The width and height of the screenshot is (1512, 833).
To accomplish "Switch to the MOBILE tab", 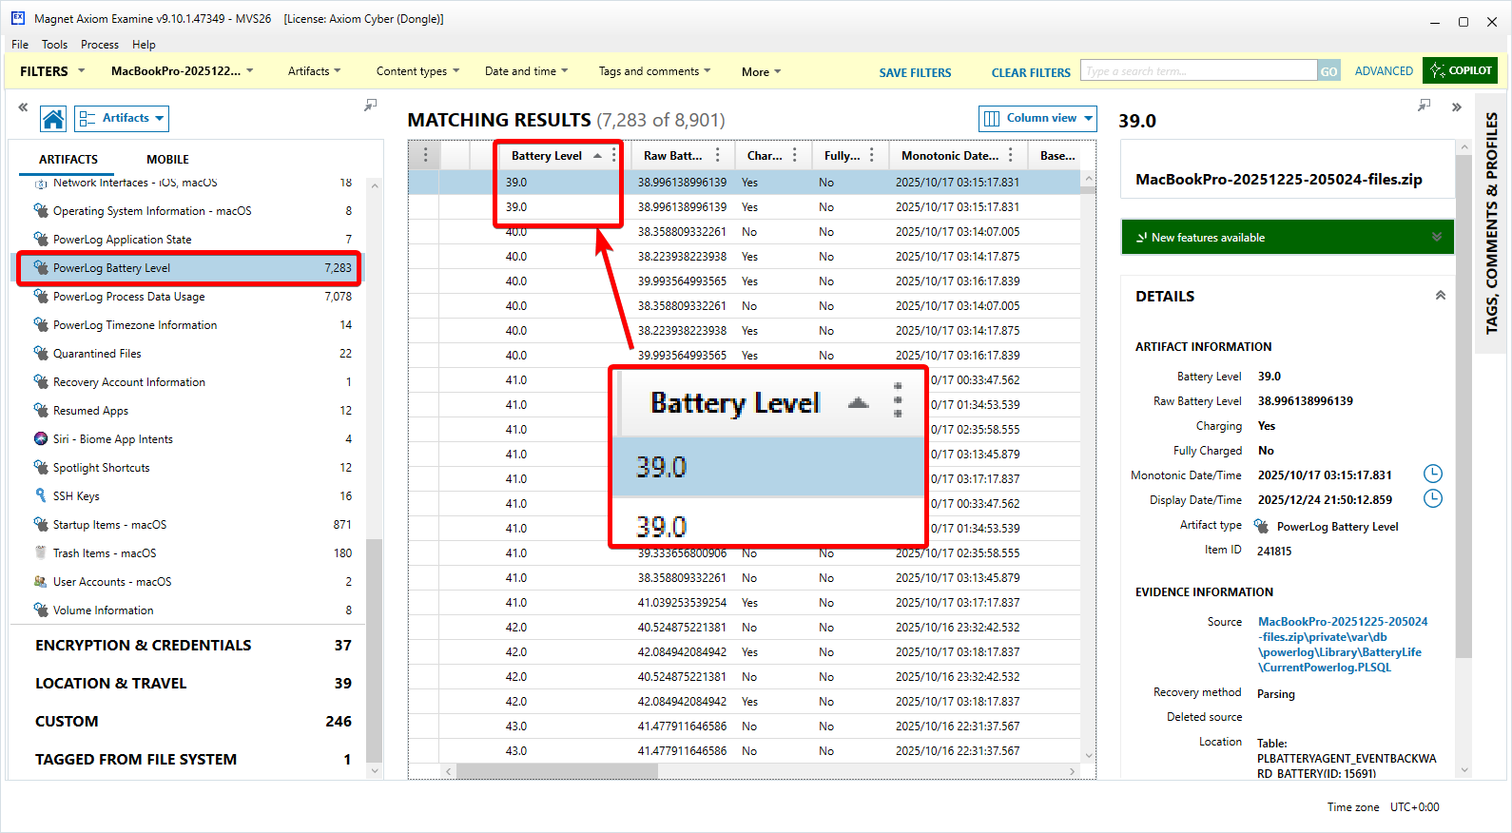I will 167,160.
